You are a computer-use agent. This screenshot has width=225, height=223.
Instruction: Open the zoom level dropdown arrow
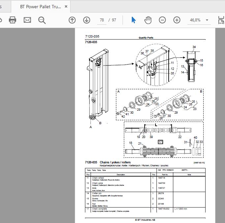207,20
